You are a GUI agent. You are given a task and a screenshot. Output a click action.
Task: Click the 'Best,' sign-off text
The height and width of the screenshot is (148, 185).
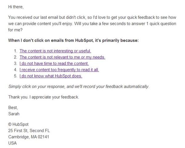tap(13, 108)
